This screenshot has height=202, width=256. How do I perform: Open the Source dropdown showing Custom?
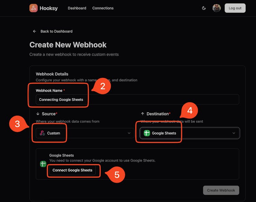(85, 133)
